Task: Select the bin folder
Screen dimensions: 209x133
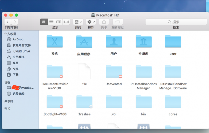Action: point(144,102)
